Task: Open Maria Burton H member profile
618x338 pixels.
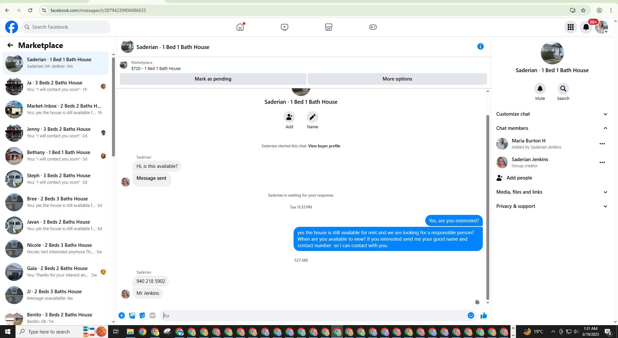Action: click(529, 141)
